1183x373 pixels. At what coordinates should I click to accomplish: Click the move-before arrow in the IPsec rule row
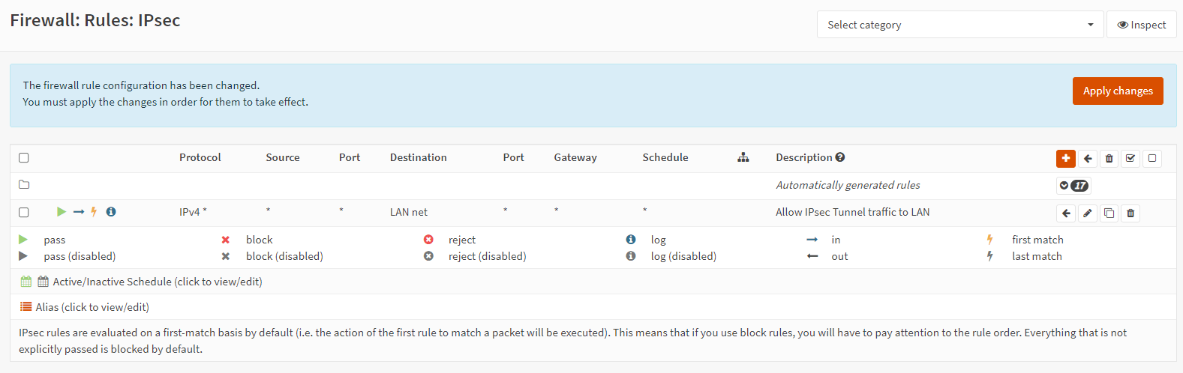[1065, 213]
